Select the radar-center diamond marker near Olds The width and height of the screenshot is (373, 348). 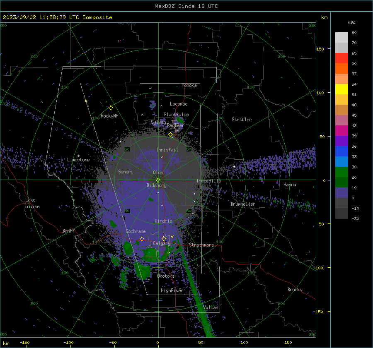pos(158,180)
